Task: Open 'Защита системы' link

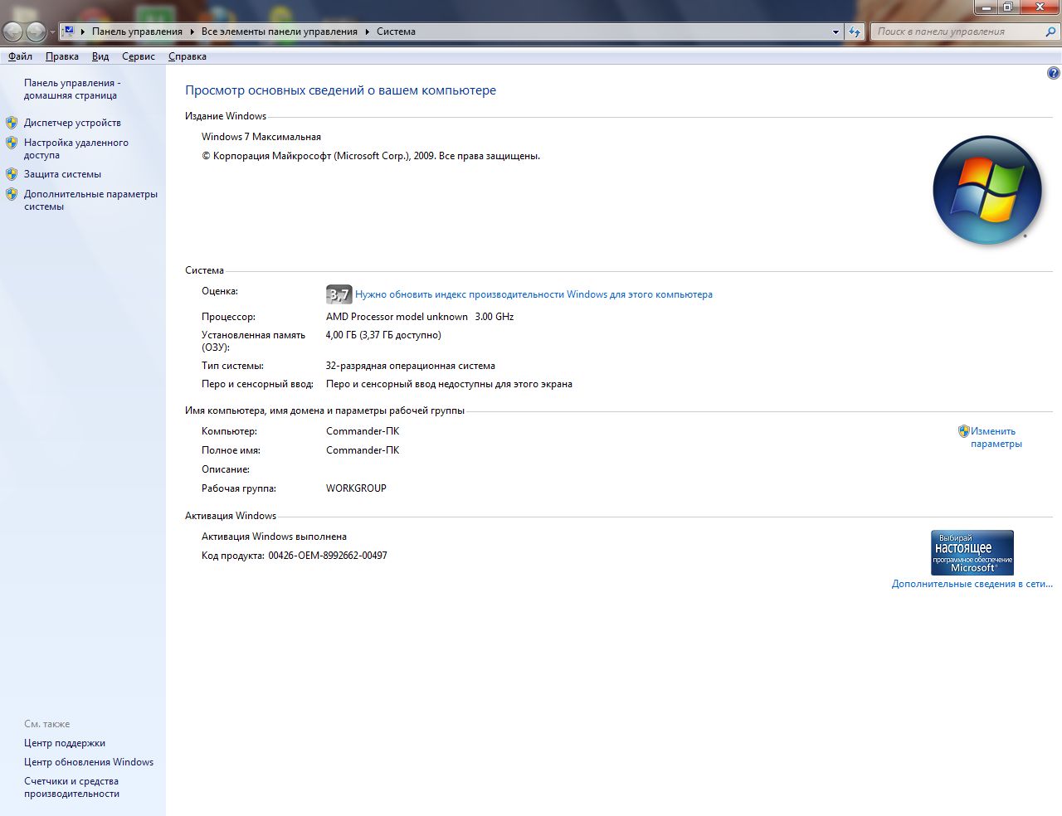Action: (x=62, y=174)
